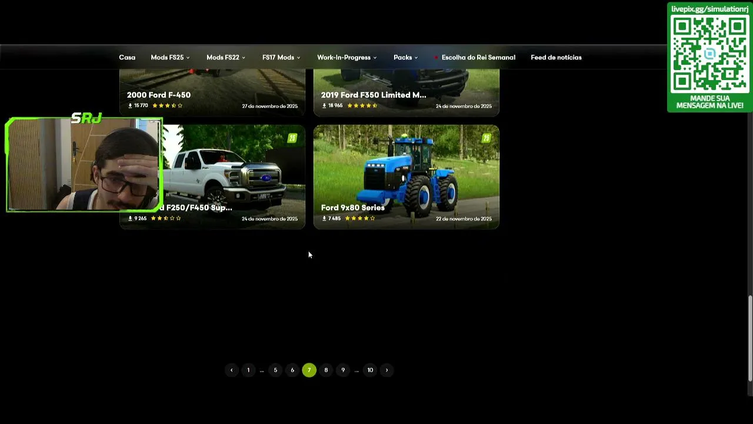753x424 pixels.
Task: Open the Ford 9x80 Series title link
Action: point(353,207)
